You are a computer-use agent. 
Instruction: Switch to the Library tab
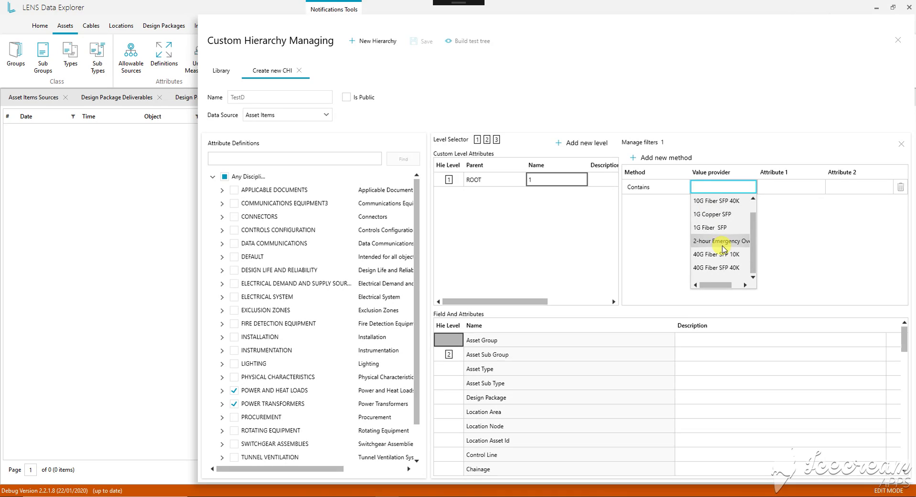[221, 71]
